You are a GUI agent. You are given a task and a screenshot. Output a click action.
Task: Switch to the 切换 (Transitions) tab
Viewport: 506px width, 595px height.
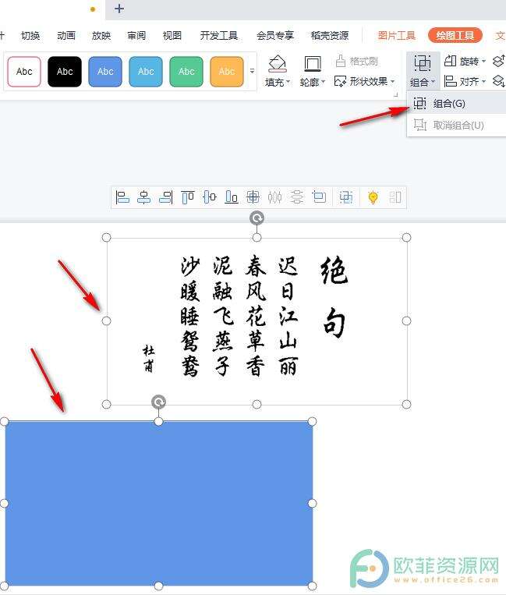pos(30,36)
